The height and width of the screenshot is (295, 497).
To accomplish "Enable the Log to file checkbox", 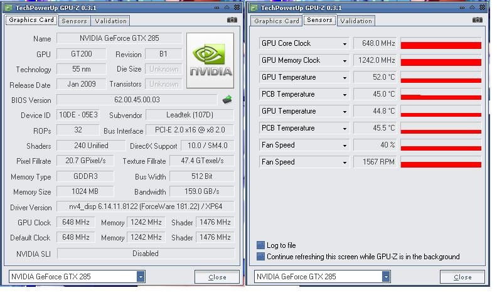I will pos(260,245).
